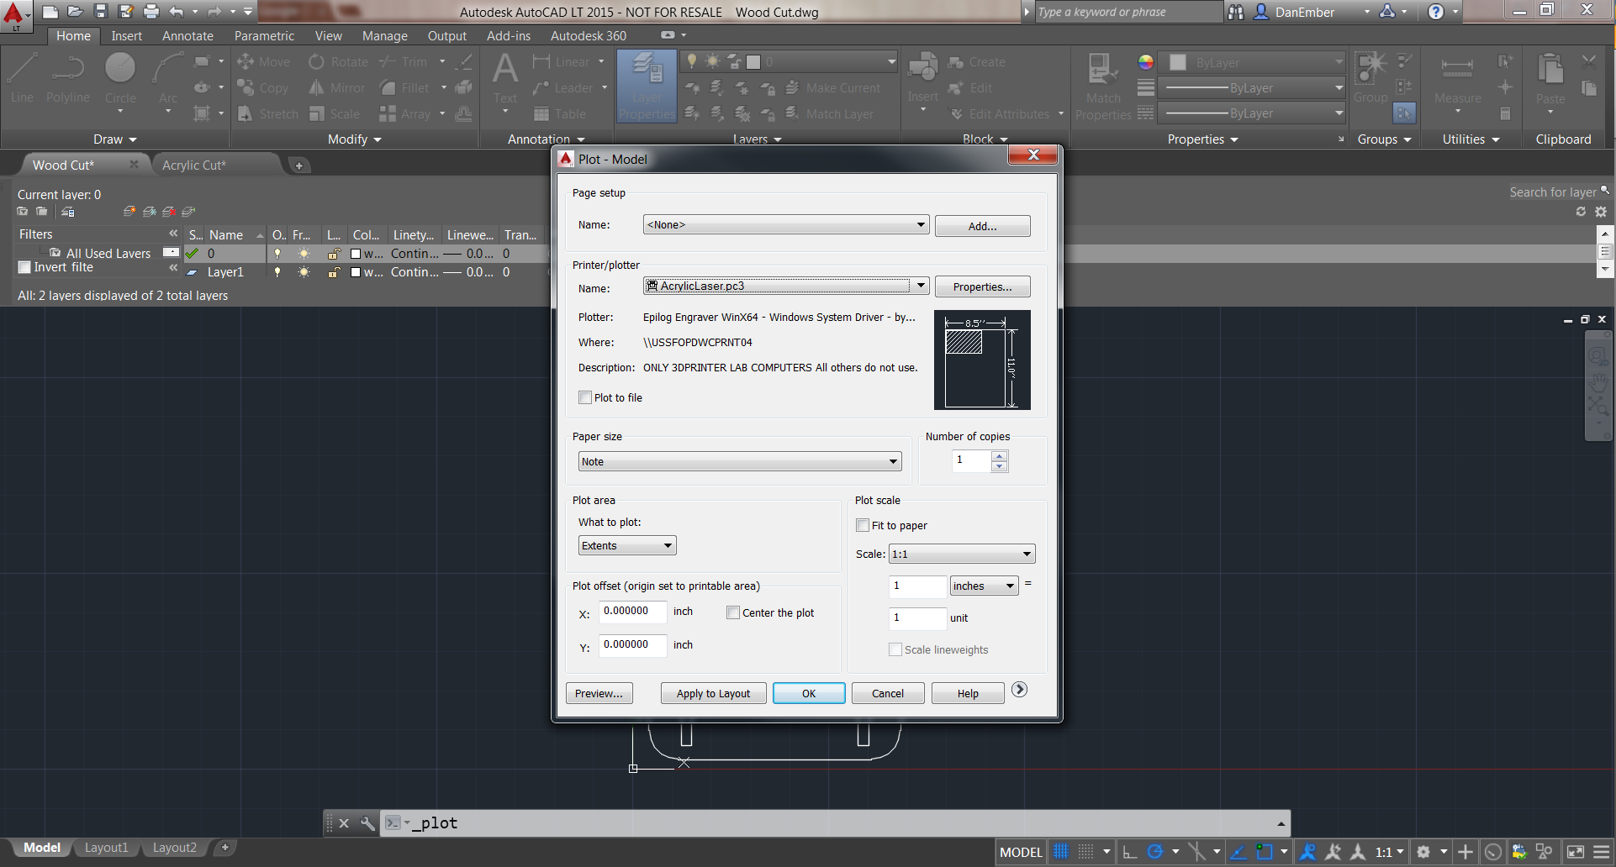This screenshot has height=867, width=1616.
Task: Click Add page setup button
Action: [982, 226]
